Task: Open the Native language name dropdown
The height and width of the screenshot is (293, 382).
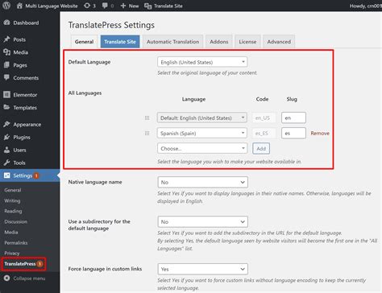Action: pos(203,182)
